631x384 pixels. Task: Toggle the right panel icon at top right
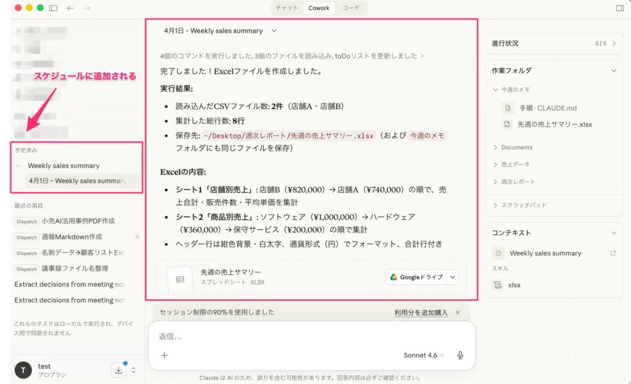[620, 8]
